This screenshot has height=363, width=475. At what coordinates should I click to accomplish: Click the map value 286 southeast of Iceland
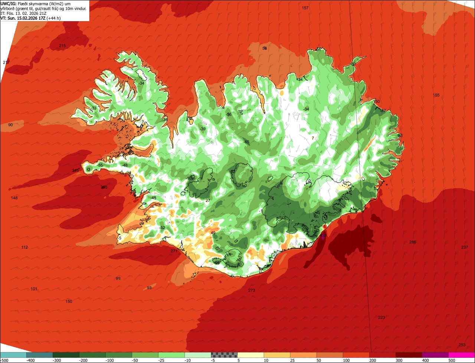413,242
